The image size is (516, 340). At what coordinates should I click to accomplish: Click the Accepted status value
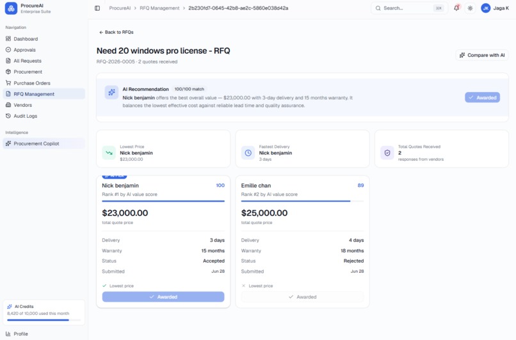[214, 261]
